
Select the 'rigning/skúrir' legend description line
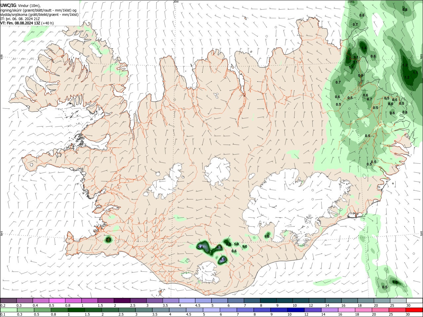[38, 10]
